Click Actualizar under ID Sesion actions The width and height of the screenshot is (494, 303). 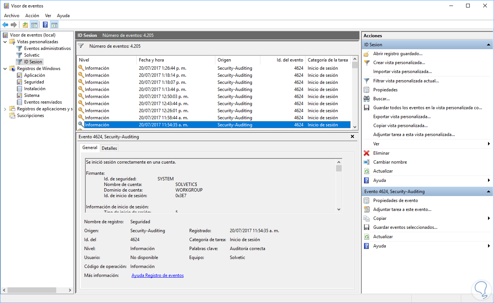tap(383, 171)
